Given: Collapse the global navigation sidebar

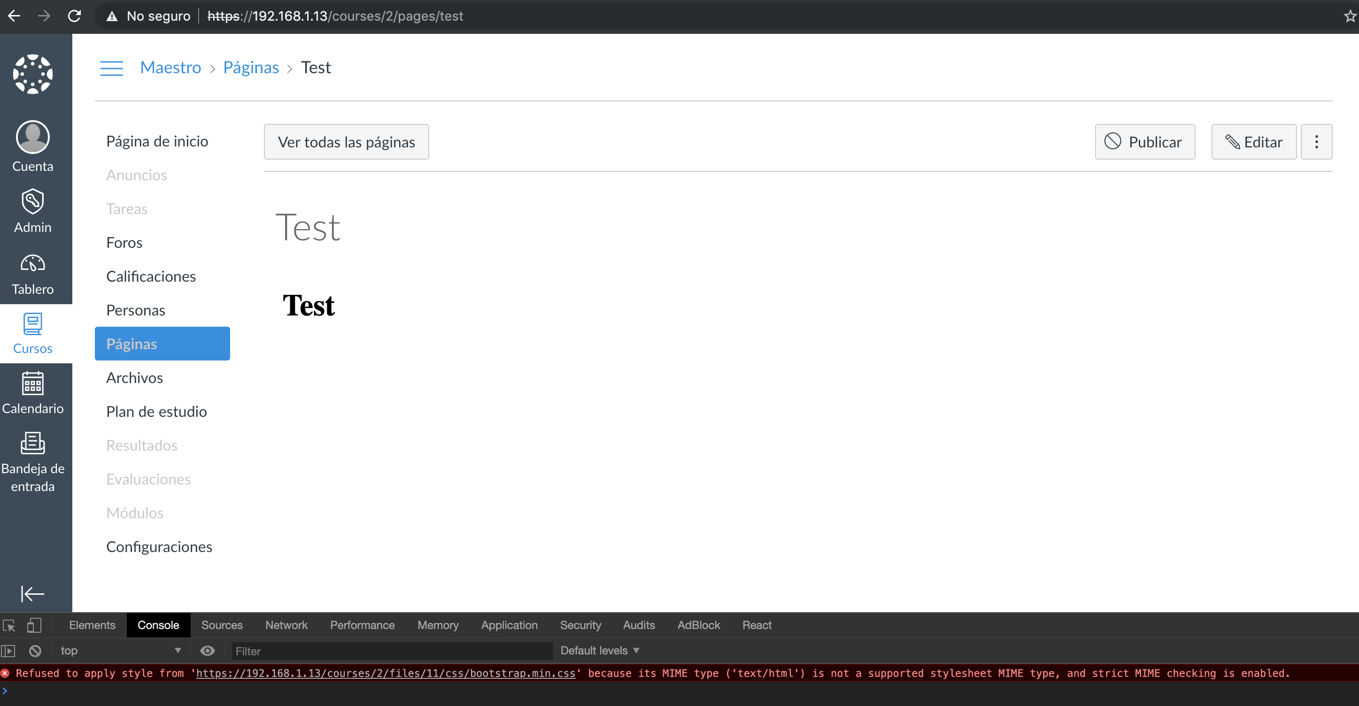Looking at the screenshot, I should 32,594.
